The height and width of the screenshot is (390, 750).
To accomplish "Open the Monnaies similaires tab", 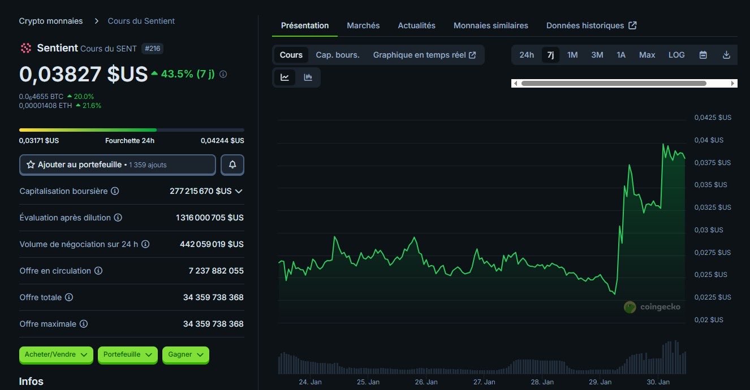I will click(491, 25).
